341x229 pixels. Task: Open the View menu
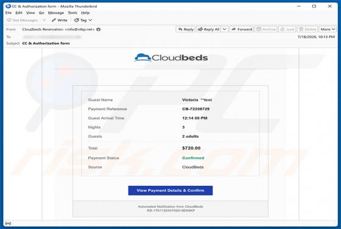click(30, 13)
